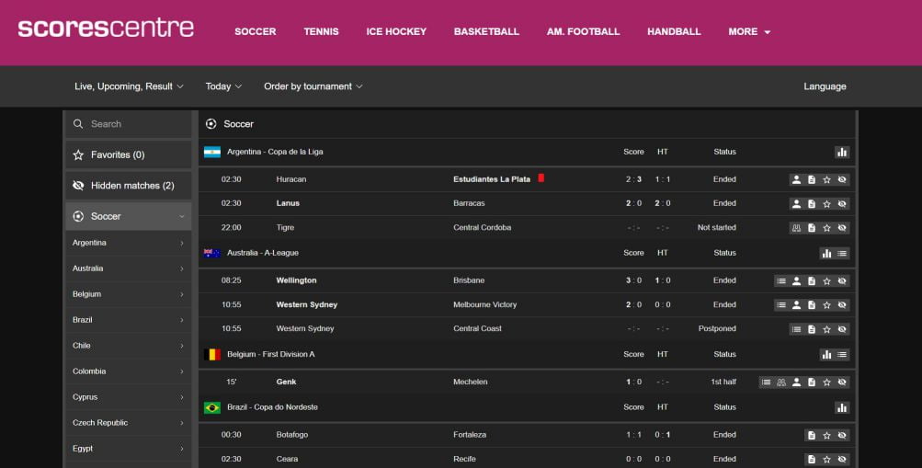This screenshot has height=468, width=922.
Task: Hide the Western Sydney vs Melbourne Victory match
Action: pyautogui.click(x=842, y=305)
